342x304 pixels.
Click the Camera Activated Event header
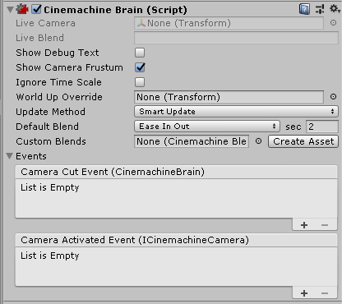176,240
